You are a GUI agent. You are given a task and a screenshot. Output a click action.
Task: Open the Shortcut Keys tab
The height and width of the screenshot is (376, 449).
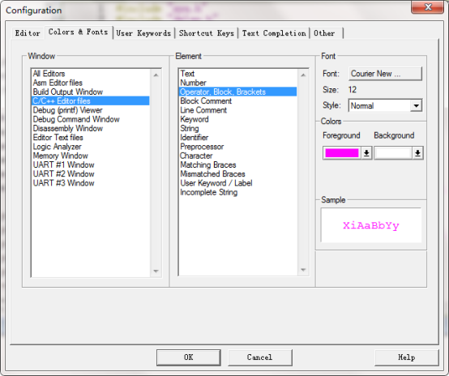pos(207,33)
